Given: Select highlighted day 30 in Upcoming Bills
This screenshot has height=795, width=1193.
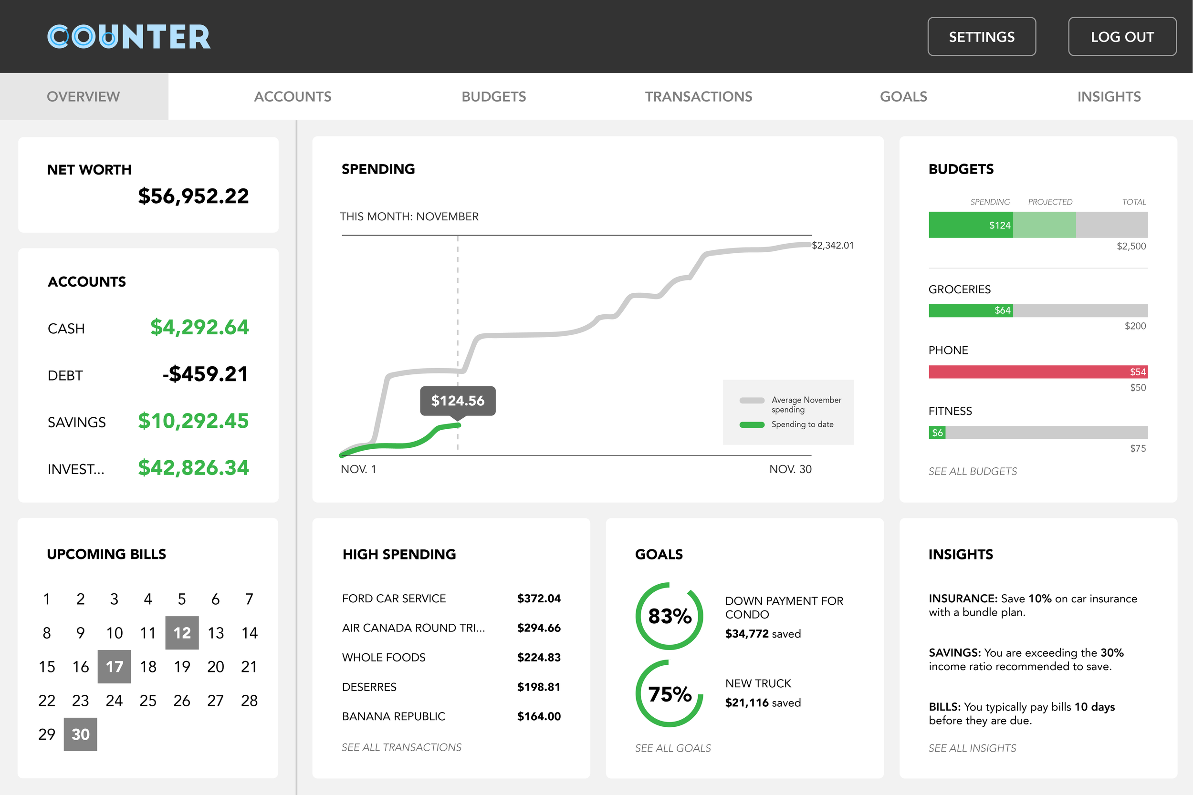Looking at the screenshot, I should (80, 734).
